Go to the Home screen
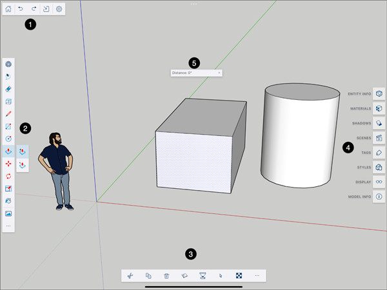387x290 pixels. click(9, 9)
